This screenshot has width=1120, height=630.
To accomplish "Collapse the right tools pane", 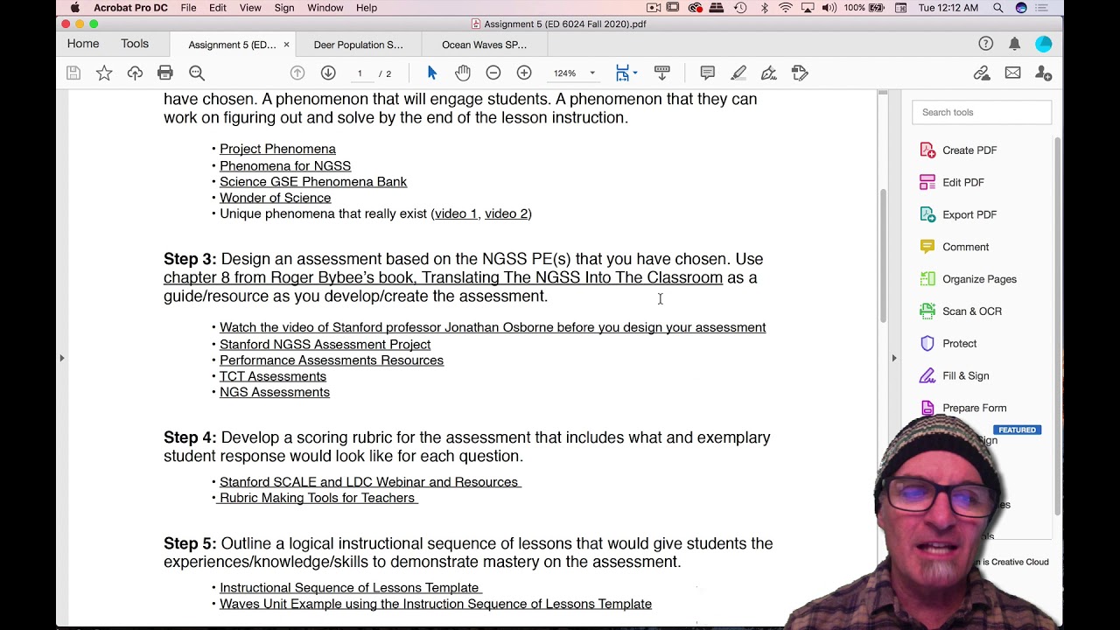I will point(893,358).
